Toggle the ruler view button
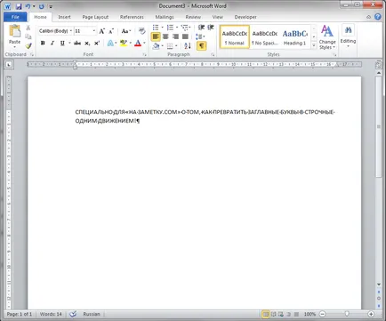This screenshot has width=386, height=321. coord(378,64)
